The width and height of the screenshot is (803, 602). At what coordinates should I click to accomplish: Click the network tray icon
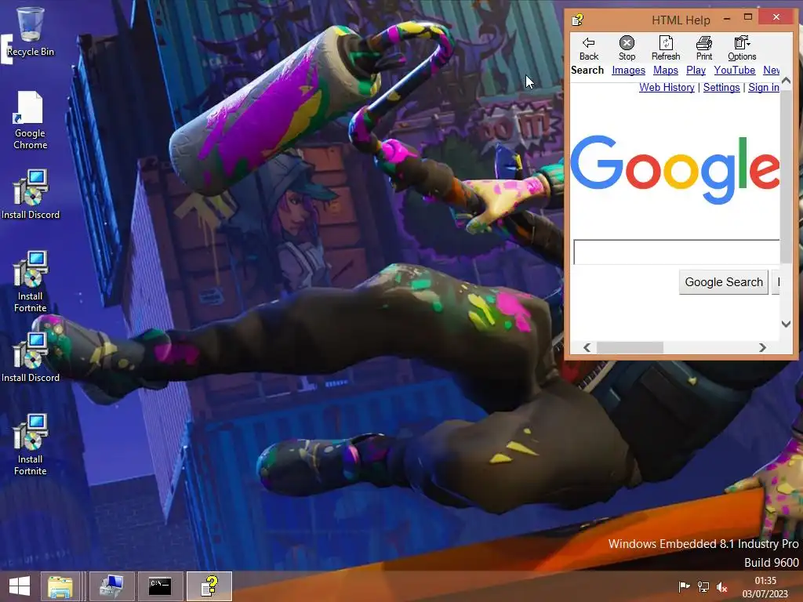(x=703, y=586)
